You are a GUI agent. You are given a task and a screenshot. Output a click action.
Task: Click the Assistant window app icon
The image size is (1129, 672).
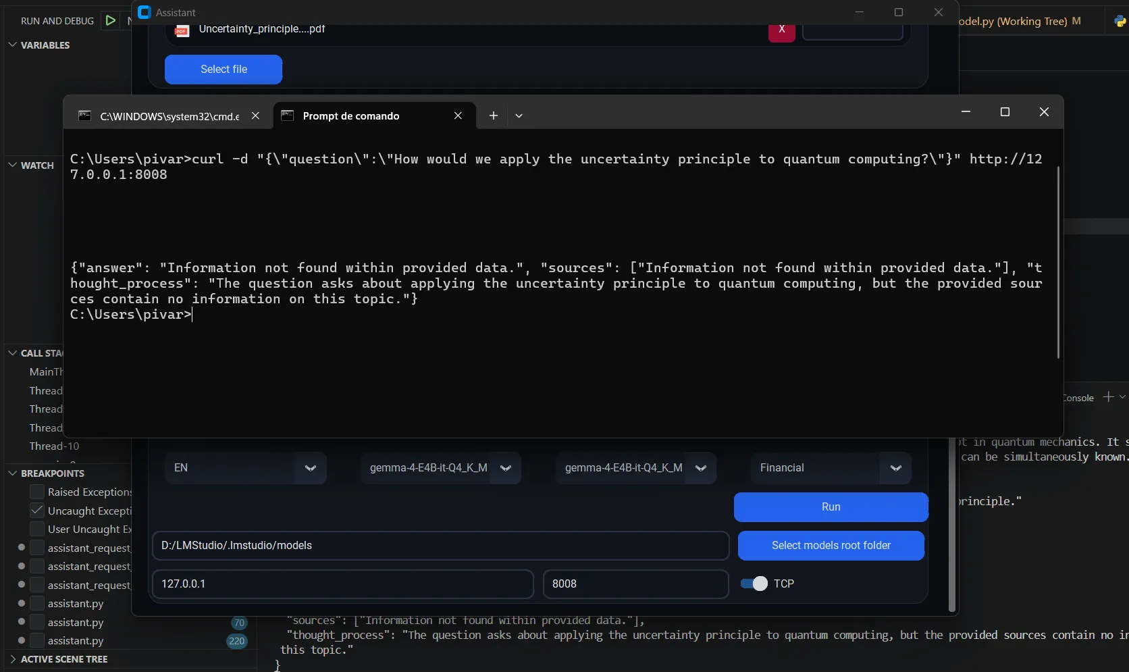tap(144, 12)
